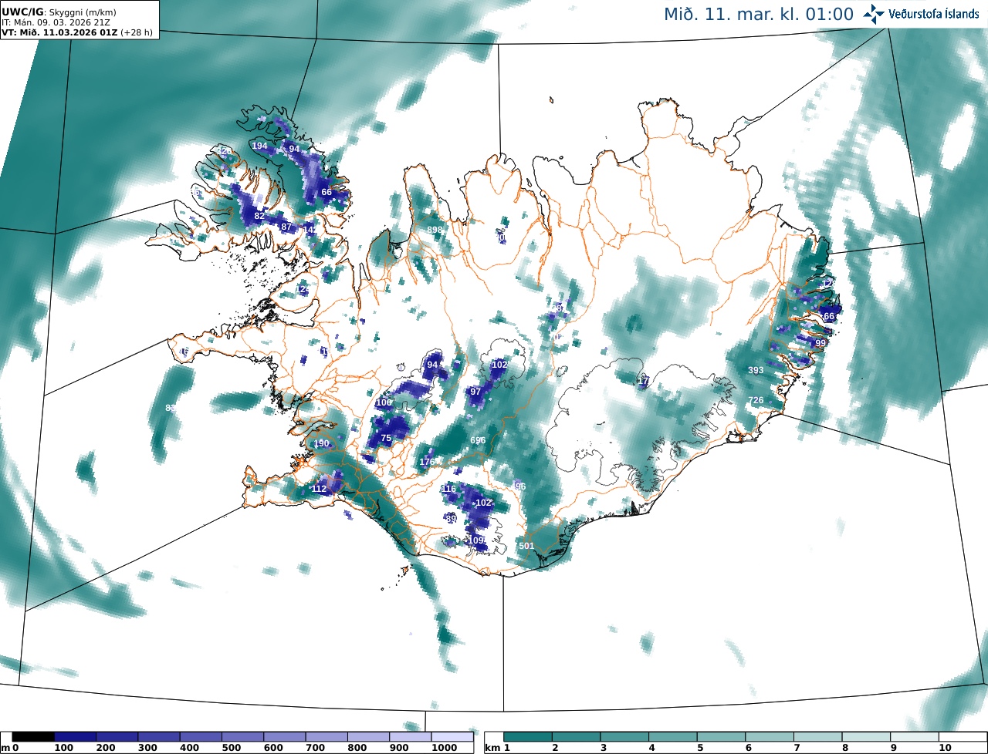Click the 'm' unit label of the metre legend
988x754 pixels.
pos(5,748)
